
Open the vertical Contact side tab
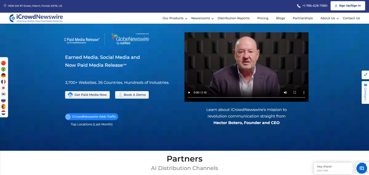tap(365, 93)
